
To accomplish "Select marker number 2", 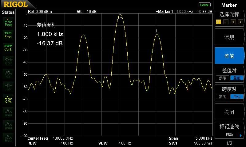I will [225, 22].
